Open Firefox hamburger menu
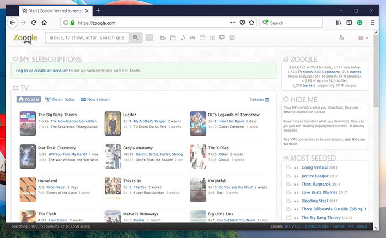The image size is (386, 238). (372, 23)
